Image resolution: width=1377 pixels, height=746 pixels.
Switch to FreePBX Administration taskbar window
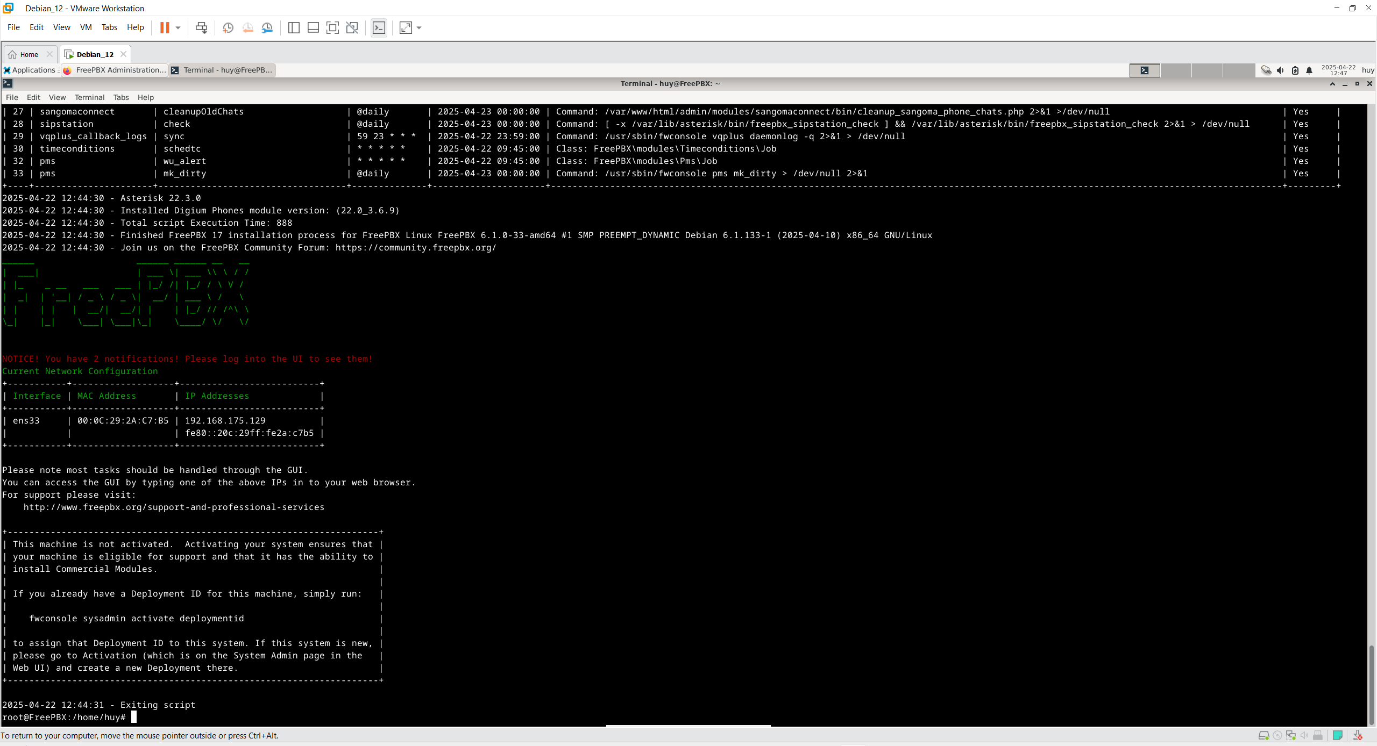pyautogui.click(x=114, y=70)
